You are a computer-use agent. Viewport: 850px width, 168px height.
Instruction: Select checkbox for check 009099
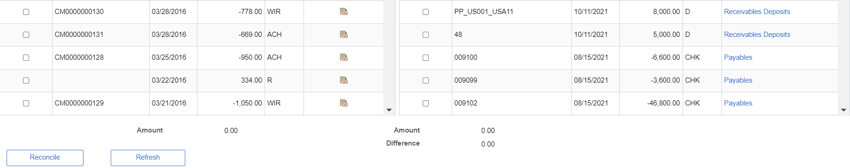click(425, 80)
